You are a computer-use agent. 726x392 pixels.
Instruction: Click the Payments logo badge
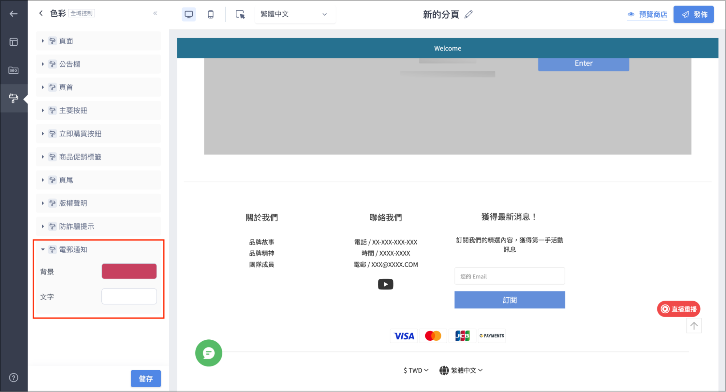(492, 336)
